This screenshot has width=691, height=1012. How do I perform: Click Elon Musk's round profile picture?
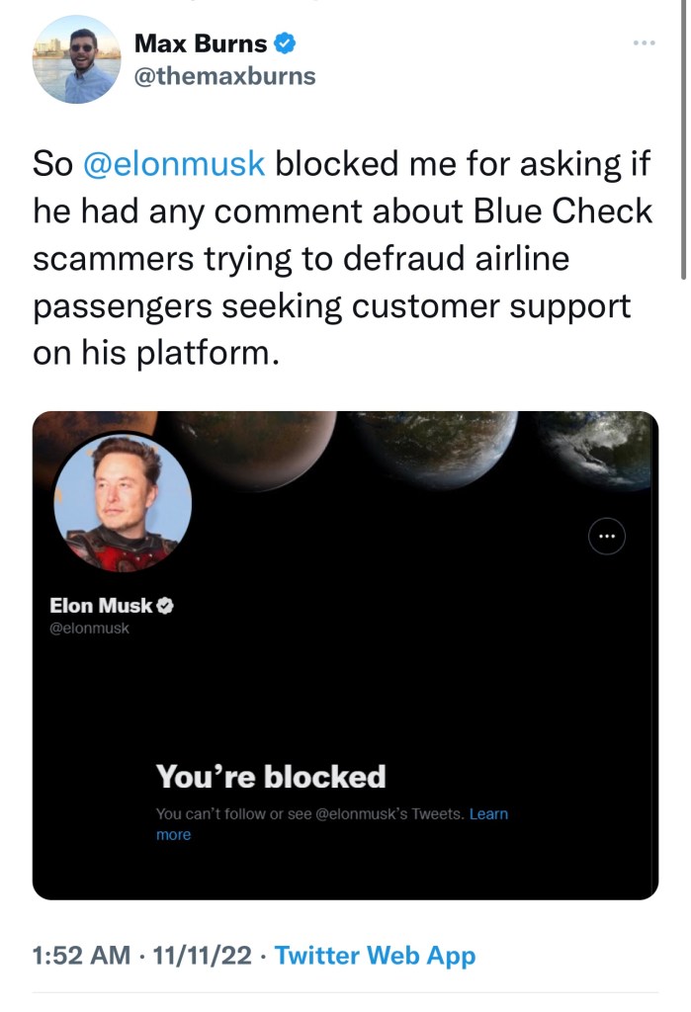click(123, 503)
